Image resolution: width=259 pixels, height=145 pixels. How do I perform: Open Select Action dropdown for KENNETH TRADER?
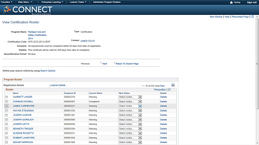(x=130, y=129)
